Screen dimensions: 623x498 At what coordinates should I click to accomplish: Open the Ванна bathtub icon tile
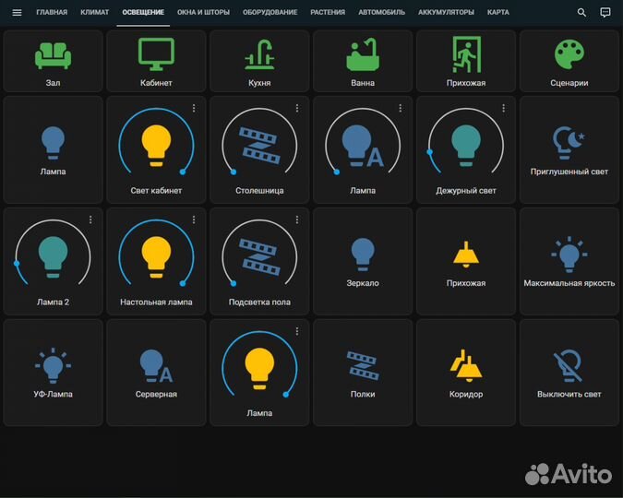point(363,55)
